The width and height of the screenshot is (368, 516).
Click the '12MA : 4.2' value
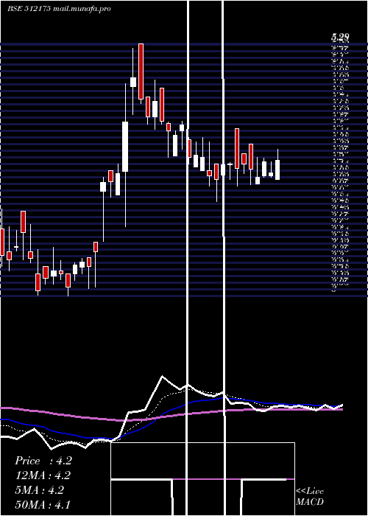click(43, 475)
